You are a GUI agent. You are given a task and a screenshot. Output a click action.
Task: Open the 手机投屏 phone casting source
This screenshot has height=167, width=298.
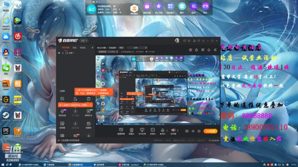pyautogui.click(x=142, y=131)
